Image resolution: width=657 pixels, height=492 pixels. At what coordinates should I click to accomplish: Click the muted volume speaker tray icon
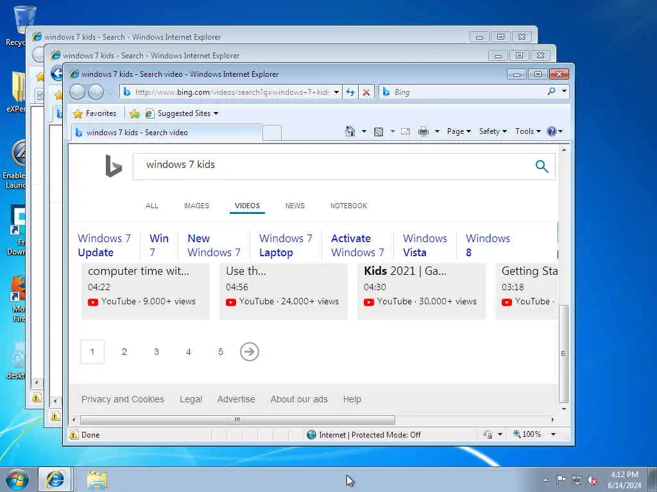coord(592,480)
